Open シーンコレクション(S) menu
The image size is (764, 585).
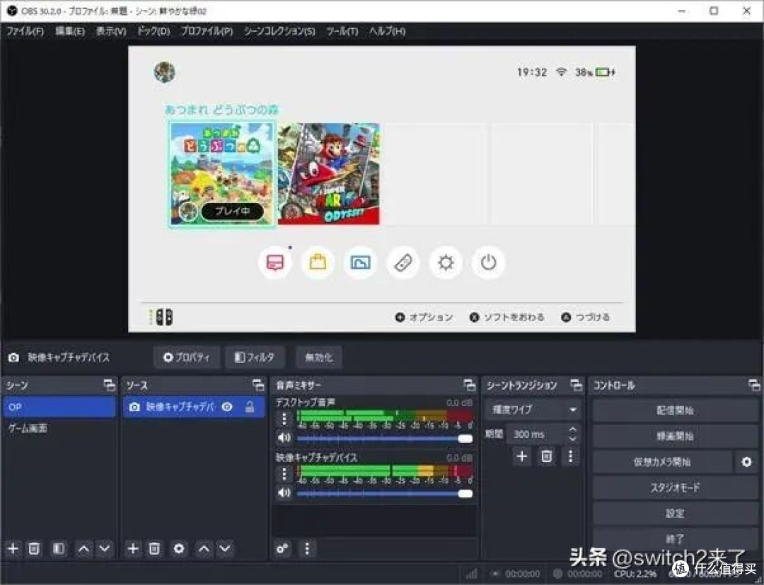pos(279,31)
